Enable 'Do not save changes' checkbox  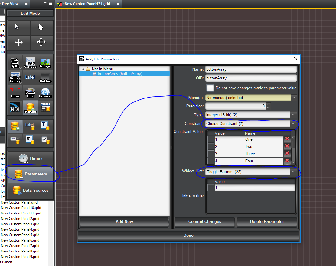pyautogui.click(x=210, y=88)
